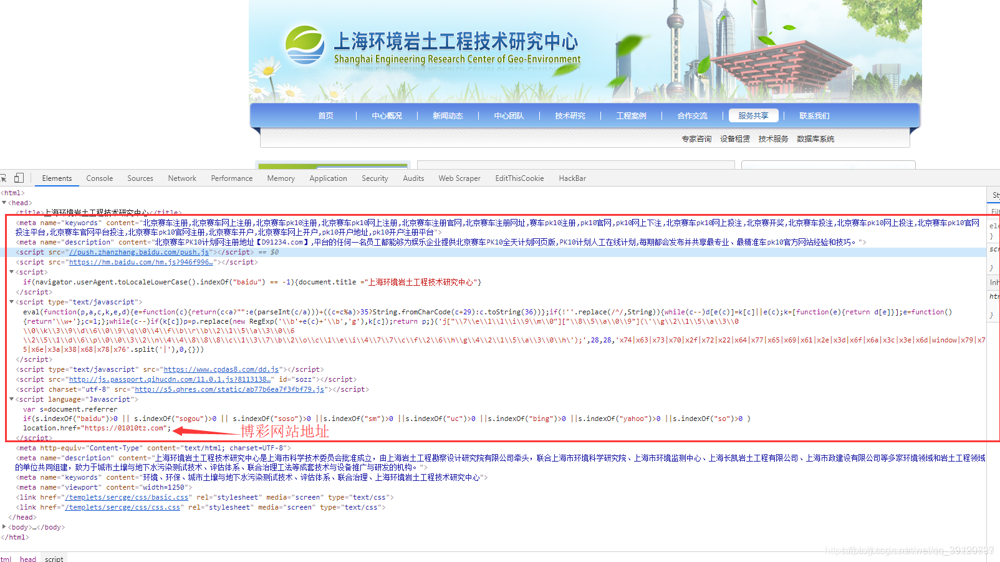Open the s5.qhres.com static script link
The image size is (1000, 562).
(x=229, y=389)
